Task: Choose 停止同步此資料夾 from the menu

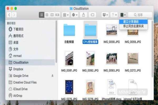Action: click(134, 26)
